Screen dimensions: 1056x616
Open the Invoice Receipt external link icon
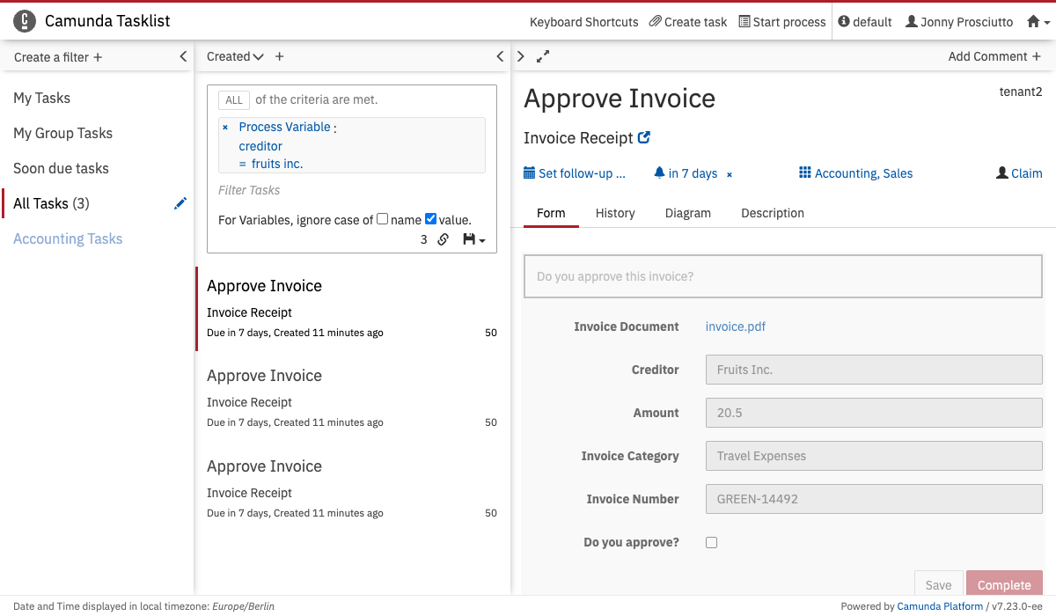click(644, 138)
